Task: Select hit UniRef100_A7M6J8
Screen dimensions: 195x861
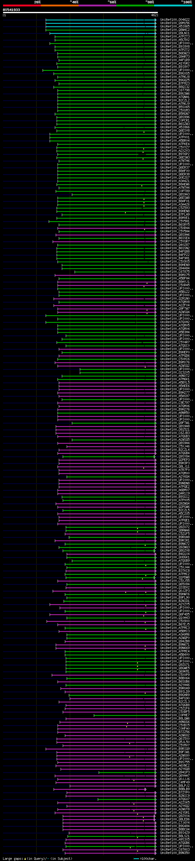Action: [x=175, y=77]
